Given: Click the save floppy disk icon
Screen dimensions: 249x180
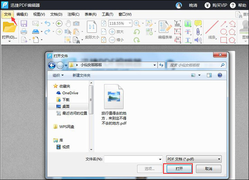Looking at the screenshot, I should click(x=24, y=23).
